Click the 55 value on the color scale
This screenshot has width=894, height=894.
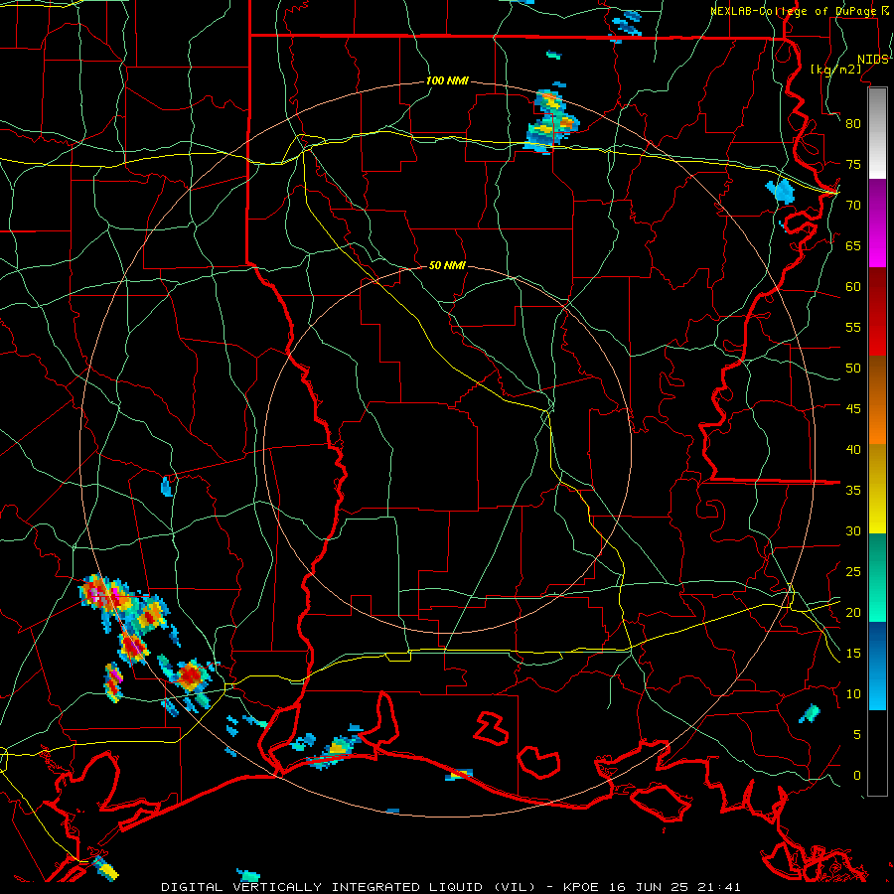tap(853, 327)
